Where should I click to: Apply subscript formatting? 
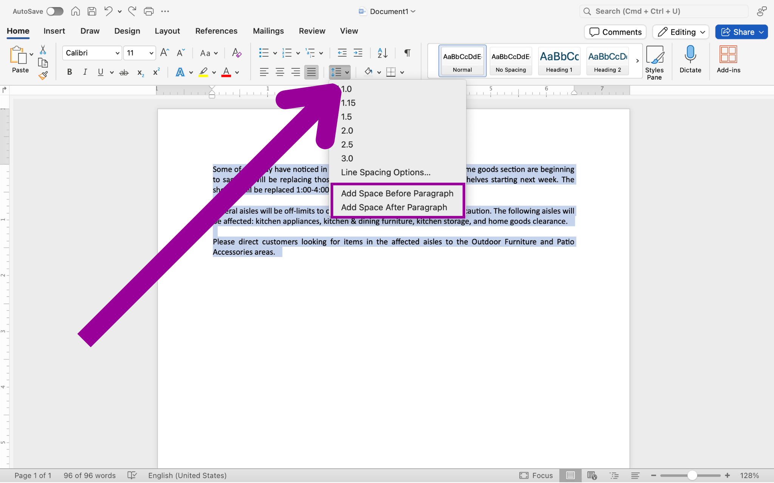coord(141,72)
